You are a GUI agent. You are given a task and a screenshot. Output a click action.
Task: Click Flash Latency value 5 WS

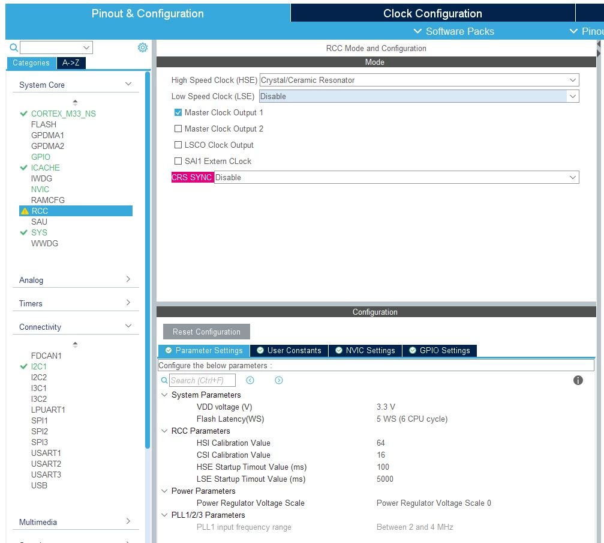412,419
